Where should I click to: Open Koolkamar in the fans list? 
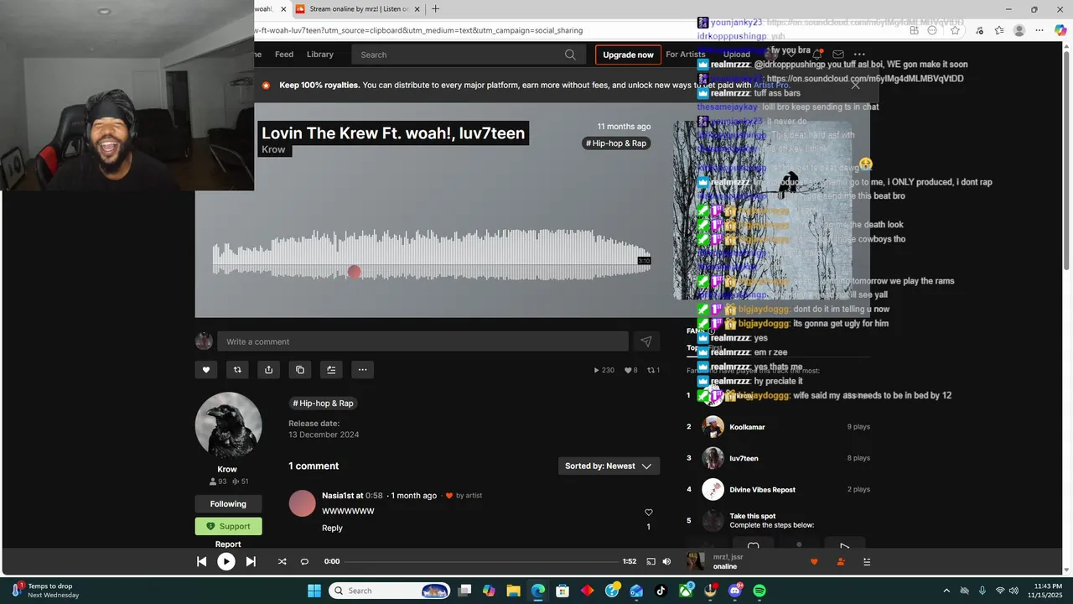click(747, 427)
